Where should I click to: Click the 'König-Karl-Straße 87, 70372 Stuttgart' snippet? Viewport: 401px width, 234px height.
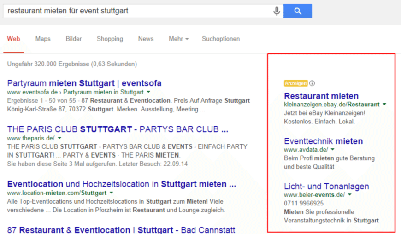[60, 109]
